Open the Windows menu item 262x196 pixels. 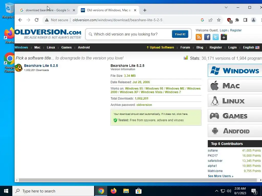pos(21,47)
